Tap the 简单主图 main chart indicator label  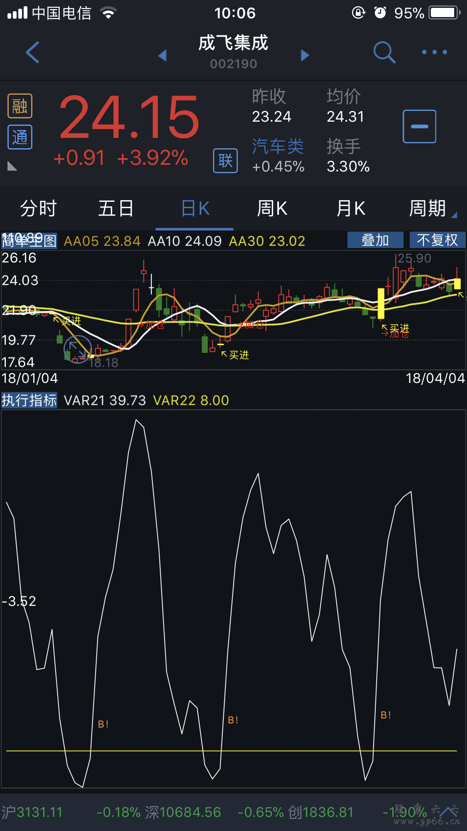point(29,240)
